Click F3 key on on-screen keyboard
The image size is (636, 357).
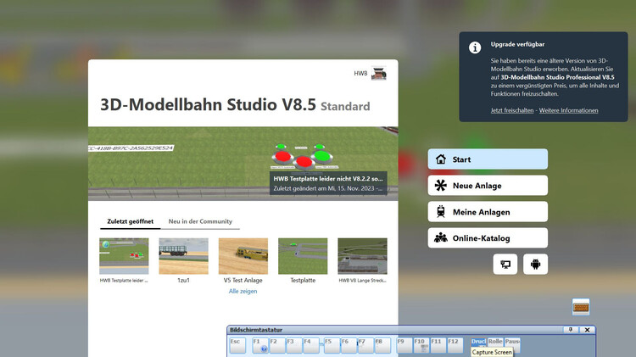tap(294, 345)
